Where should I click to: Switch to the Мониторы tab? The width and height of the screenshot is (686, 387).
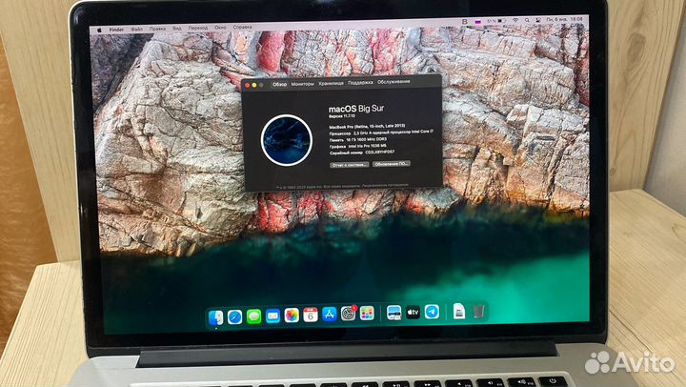(302, 84)
